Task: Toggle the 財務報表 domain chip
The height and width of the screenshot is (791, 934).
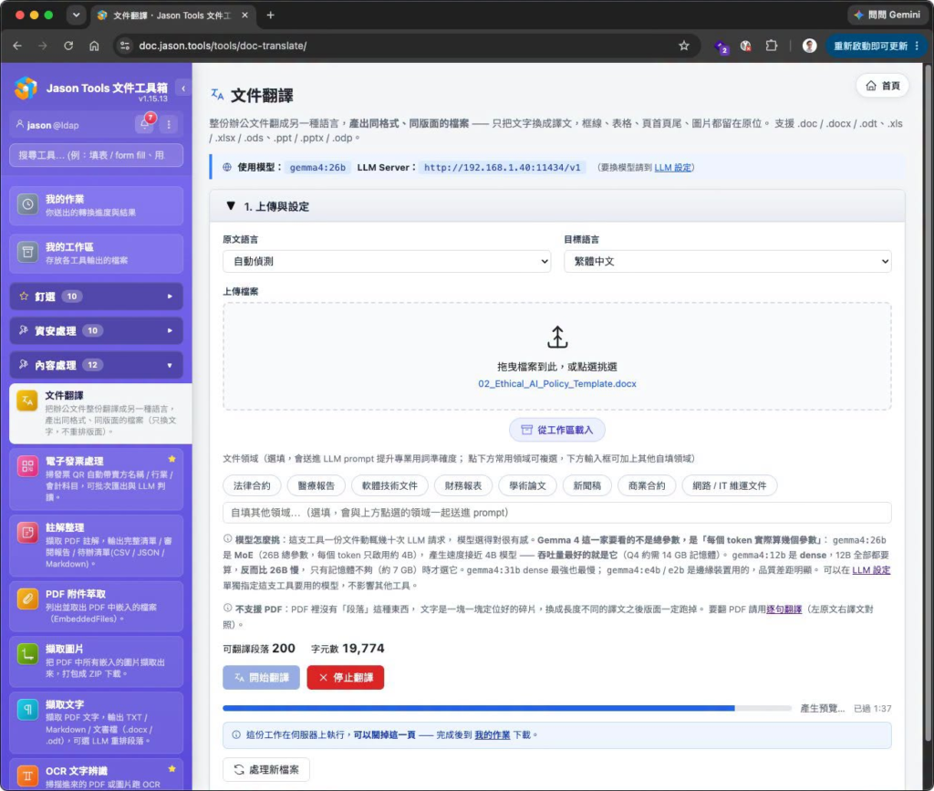Action: tap(462, 485)
